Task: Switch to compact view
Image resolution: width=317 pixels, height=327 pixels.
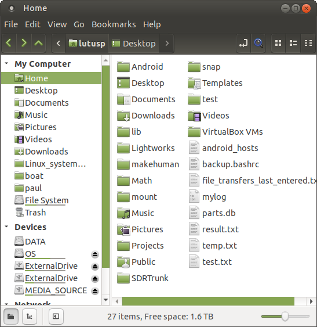Action: [x=308, y=44]
